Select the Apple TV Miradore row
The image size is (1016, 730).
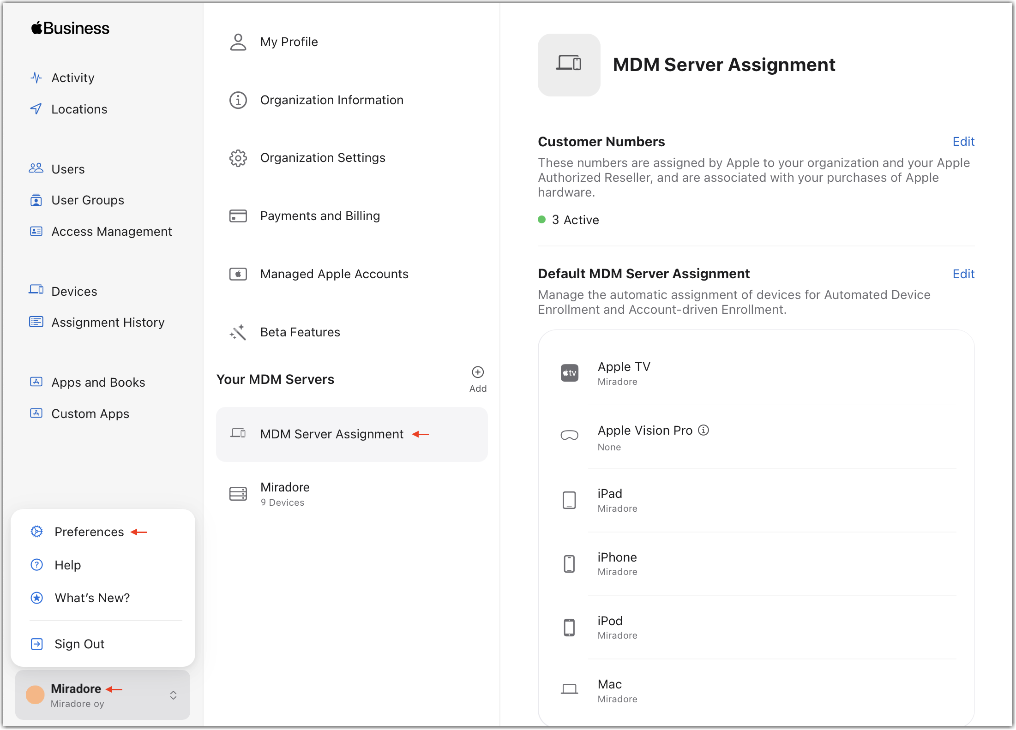pyautogui.click(x=756, y=373)
